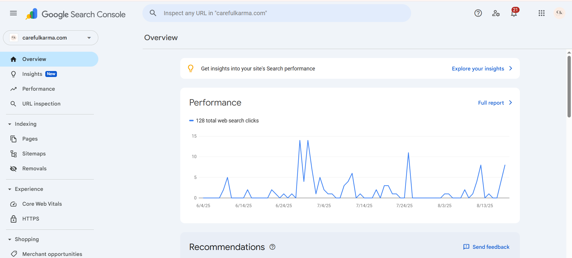Collapse the Indexing section

(10, 124)
